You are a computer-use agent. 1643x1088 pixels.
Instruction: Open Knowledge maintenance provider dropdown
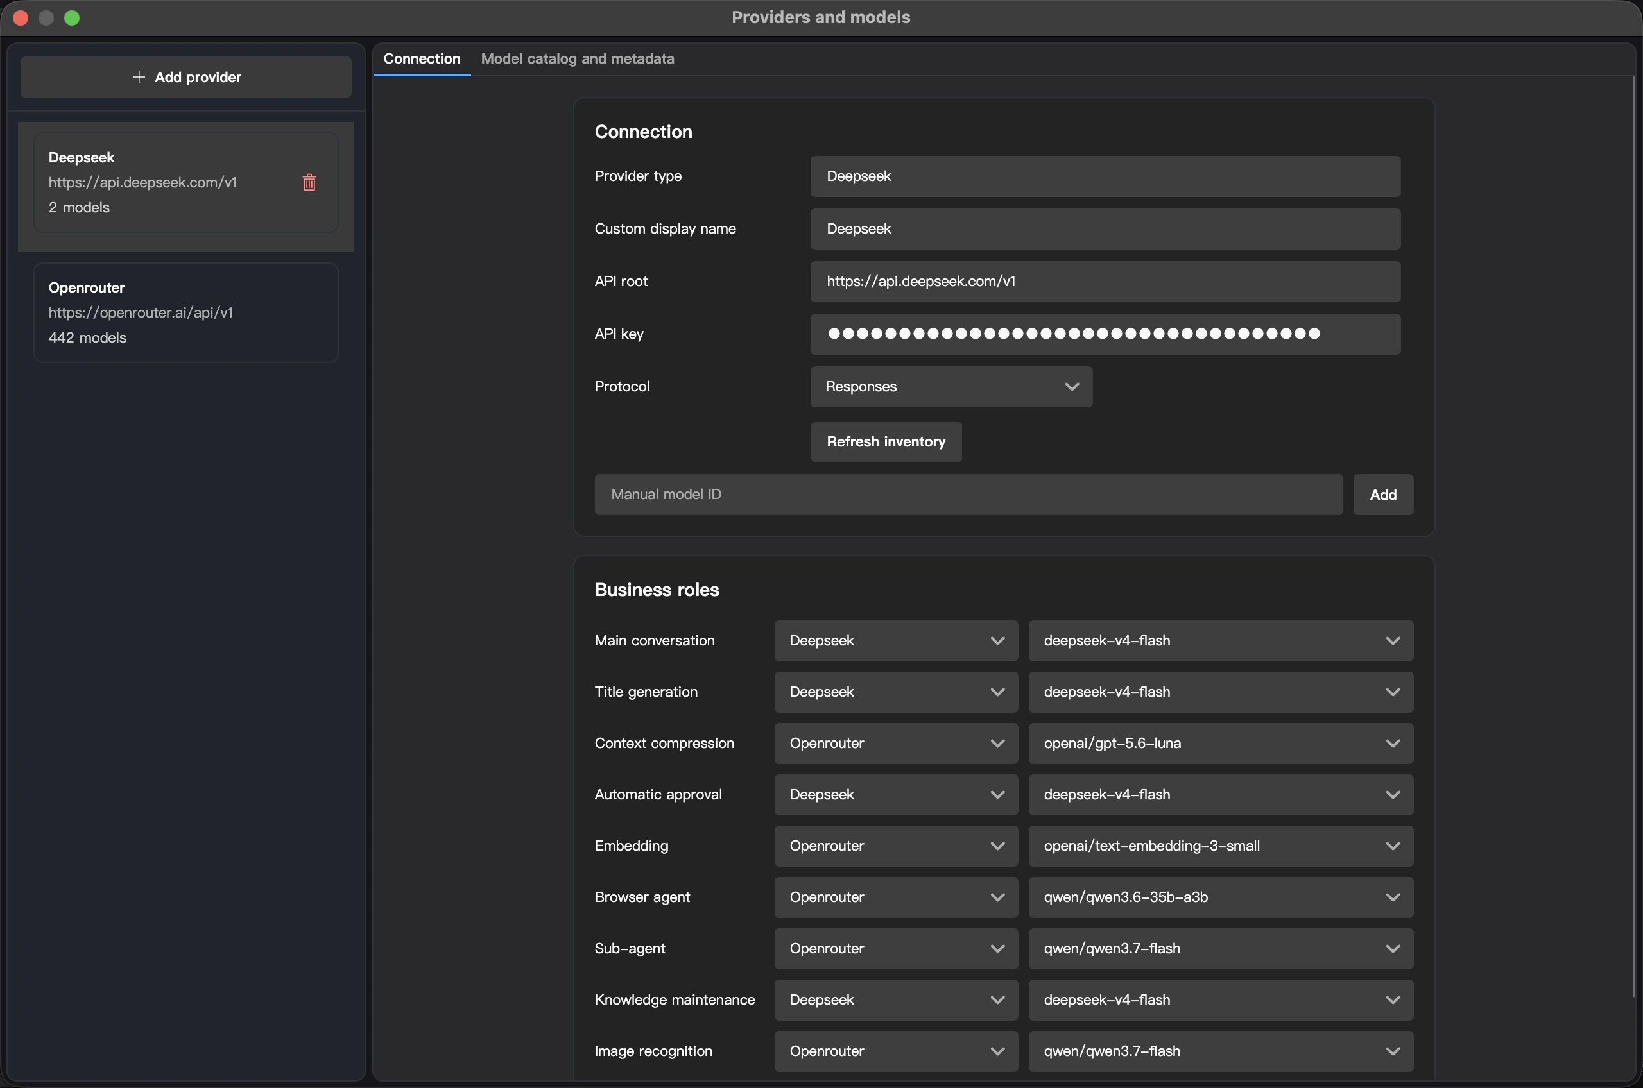896,1000
